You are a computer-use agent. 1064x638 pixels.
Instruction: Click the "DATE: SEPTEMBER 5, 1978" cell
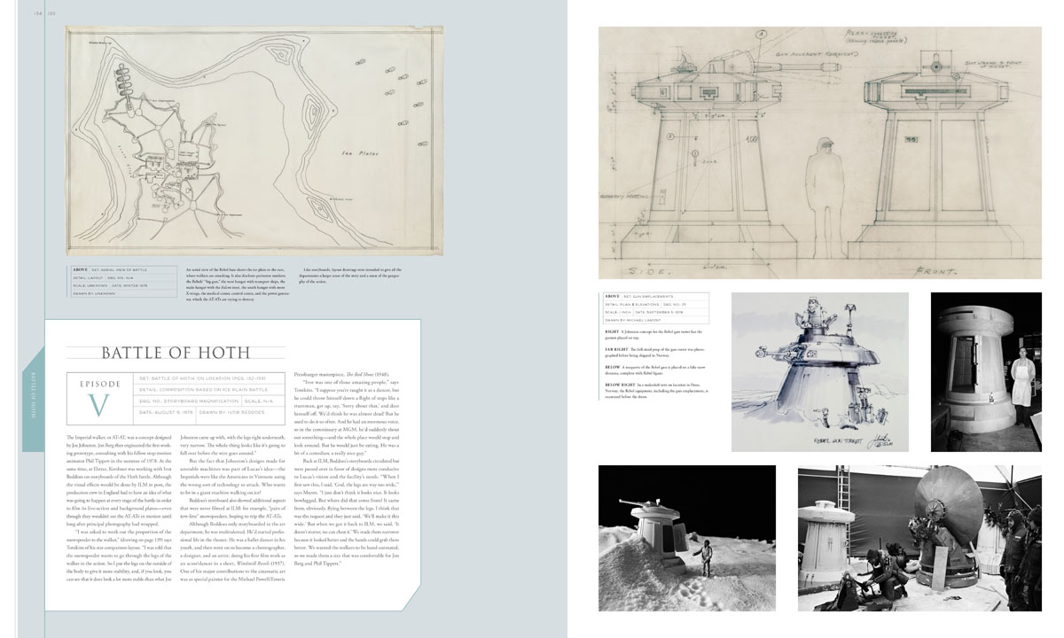[x=671, y=313]
